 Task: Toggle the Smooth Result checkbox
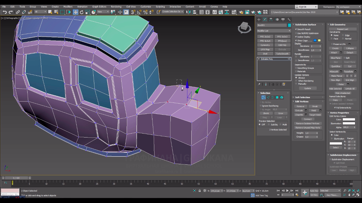click(296, 29)
